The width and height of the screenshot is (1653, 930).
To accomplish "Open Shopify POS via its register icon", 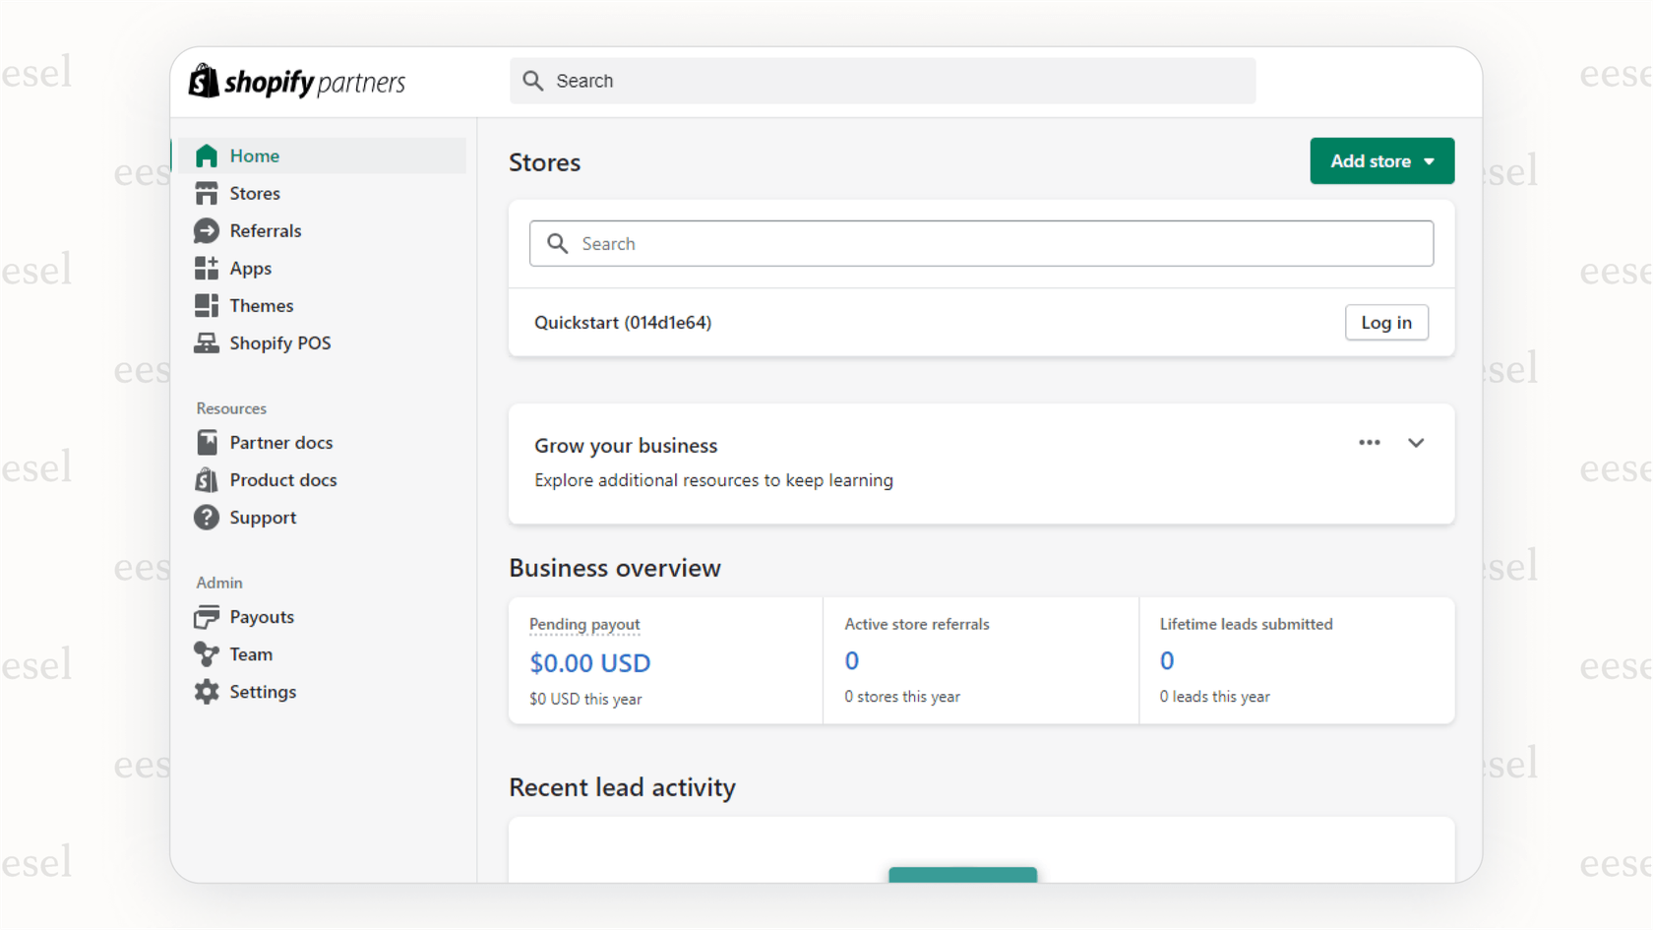I will (x=207, y=342).
